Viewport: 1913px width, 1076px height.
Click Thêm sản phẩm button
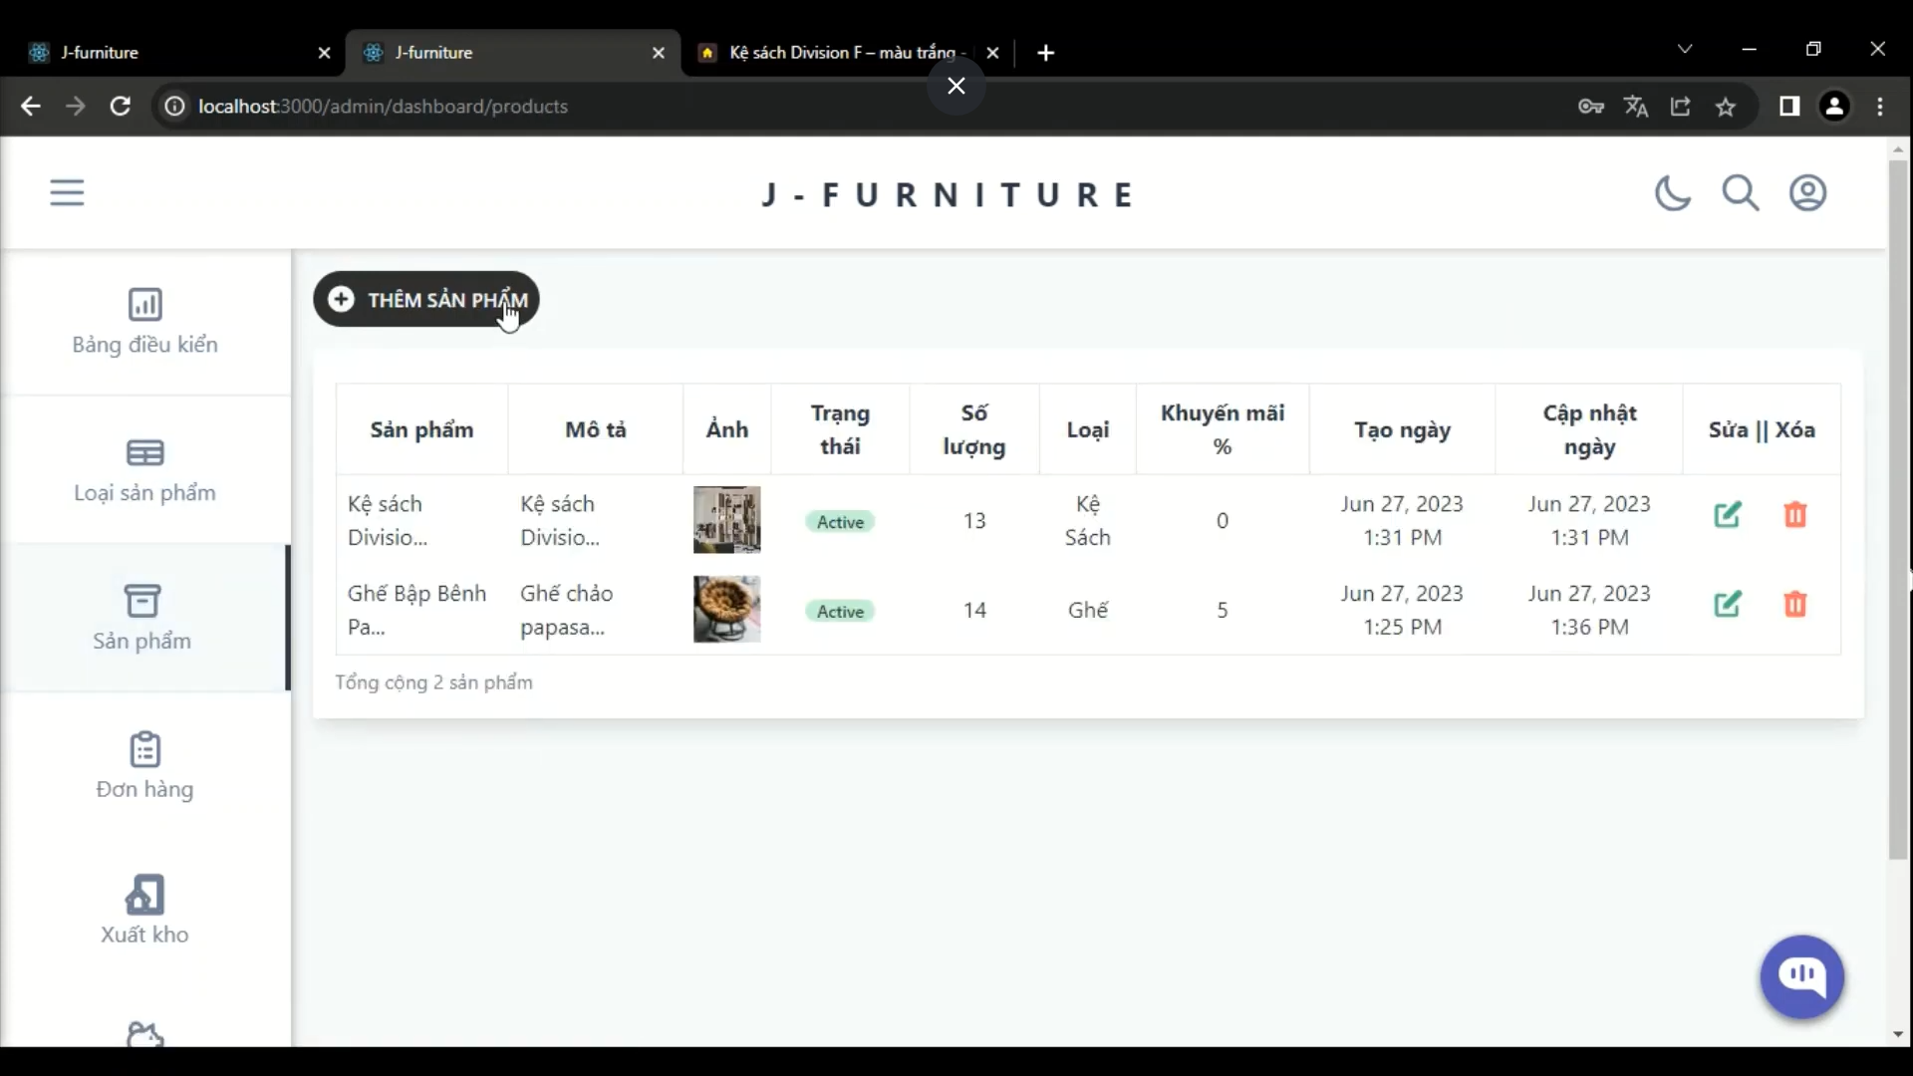(426, 299)
